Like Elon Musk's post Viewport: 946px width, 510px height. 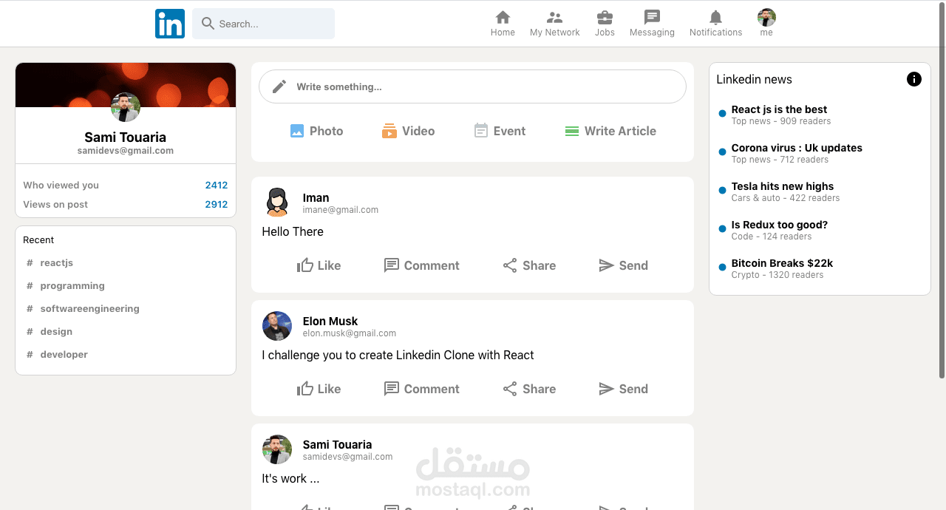[319, 389]
